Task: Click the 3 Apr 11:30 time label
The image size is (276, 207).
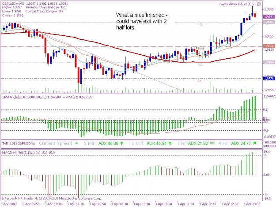Action: pyautogui.click(x=185, y=204)
